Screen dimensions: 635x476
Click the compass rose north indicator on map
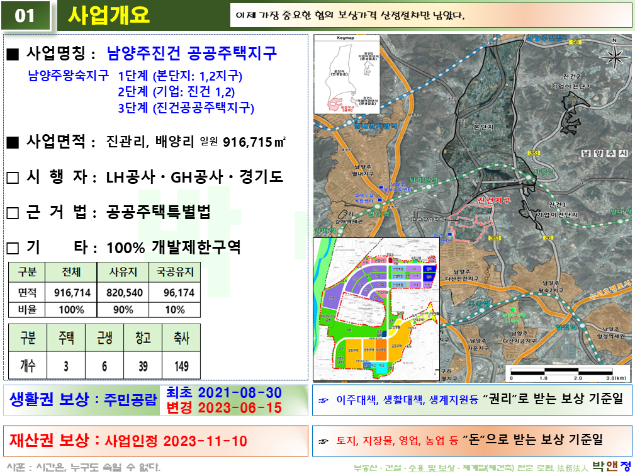tap(614, 55)
